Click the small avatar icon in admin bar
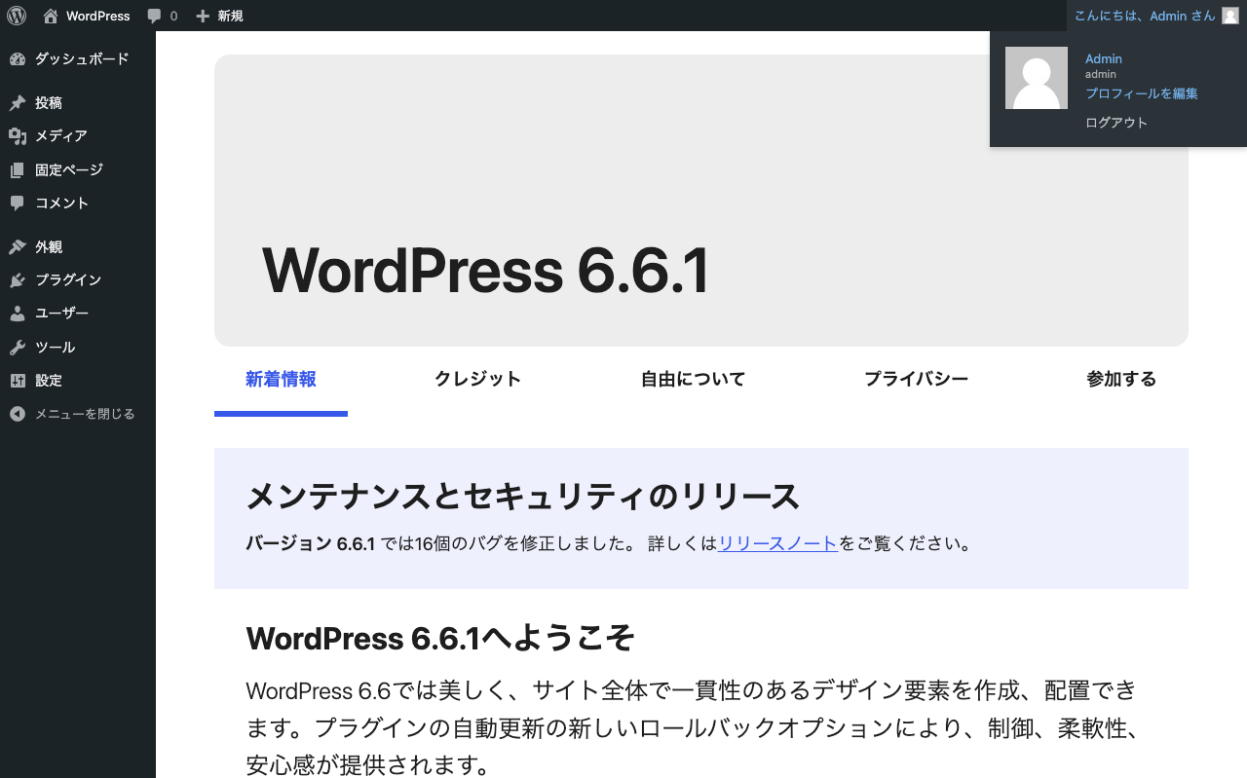The width and height of the screenshot is (1247, 778). click(x=1230, y=16)
